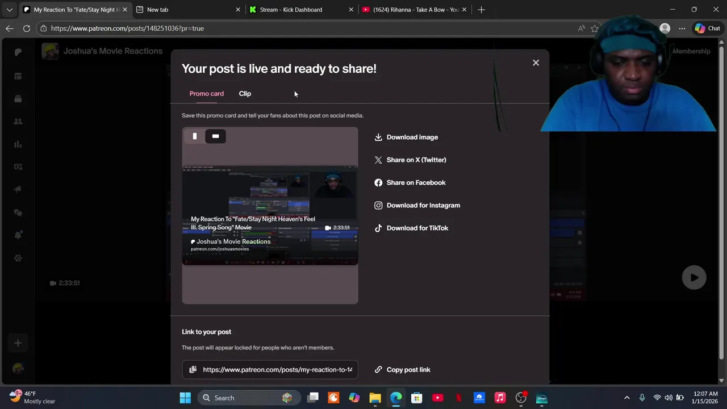Click the promo card preview image
727x409 pixels.
[x=270, y=215]
